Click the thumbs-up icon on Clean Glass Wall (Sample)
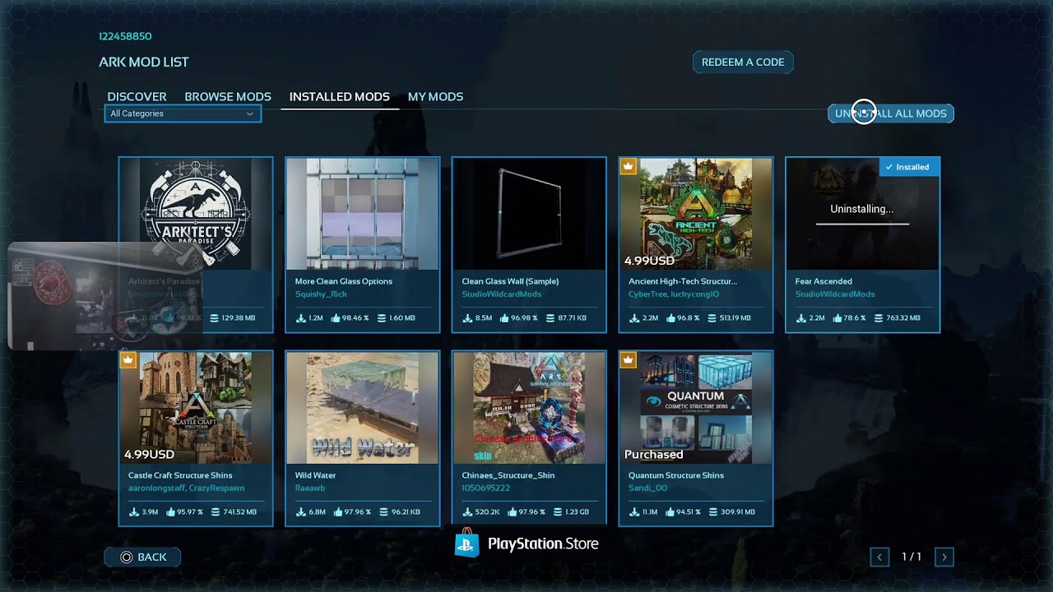The image size is (1053, 592). [503, 318]
